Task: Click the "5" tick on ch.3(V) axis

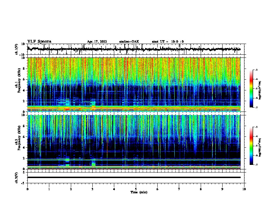Action: pos(24,172)
